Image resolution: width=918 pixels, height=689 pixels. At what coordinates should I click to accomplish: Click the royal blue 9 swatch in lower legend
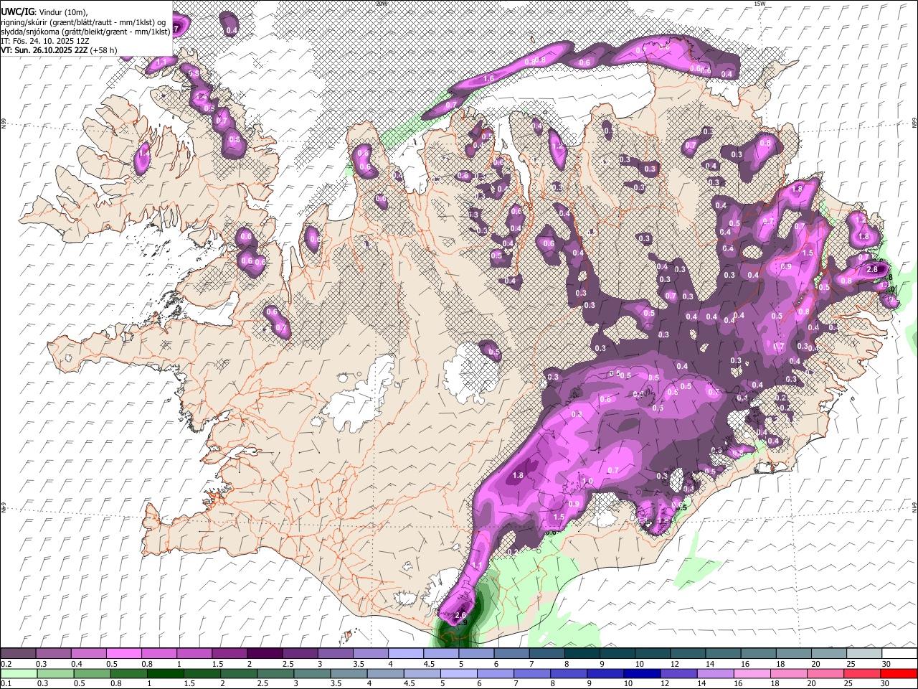(604, 673)
